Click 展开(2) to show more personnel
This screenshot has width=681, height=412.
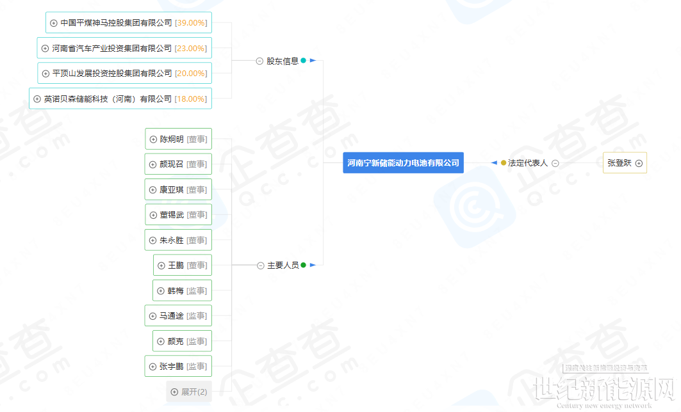(x=189, y=392)
